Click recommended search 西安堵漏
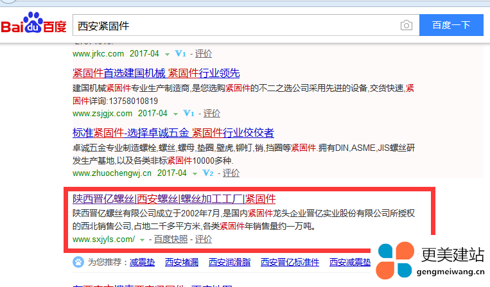 click(182, 262)
